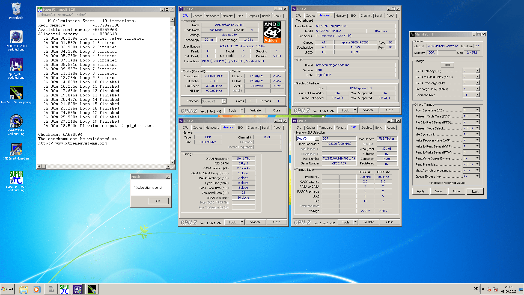The image size is (524, 295).
Task: Open Precharge Delay (tRAS) dropdown
Action: click(477, 89)
